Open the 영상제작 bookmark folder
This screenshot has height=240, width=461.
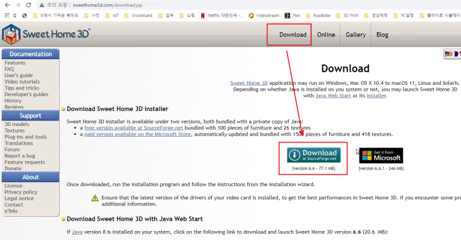[376, 16]
